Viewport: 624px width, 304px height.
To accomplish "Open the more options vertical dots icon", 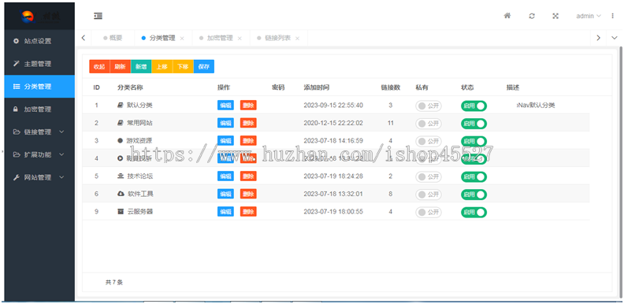I will point(612,16).
